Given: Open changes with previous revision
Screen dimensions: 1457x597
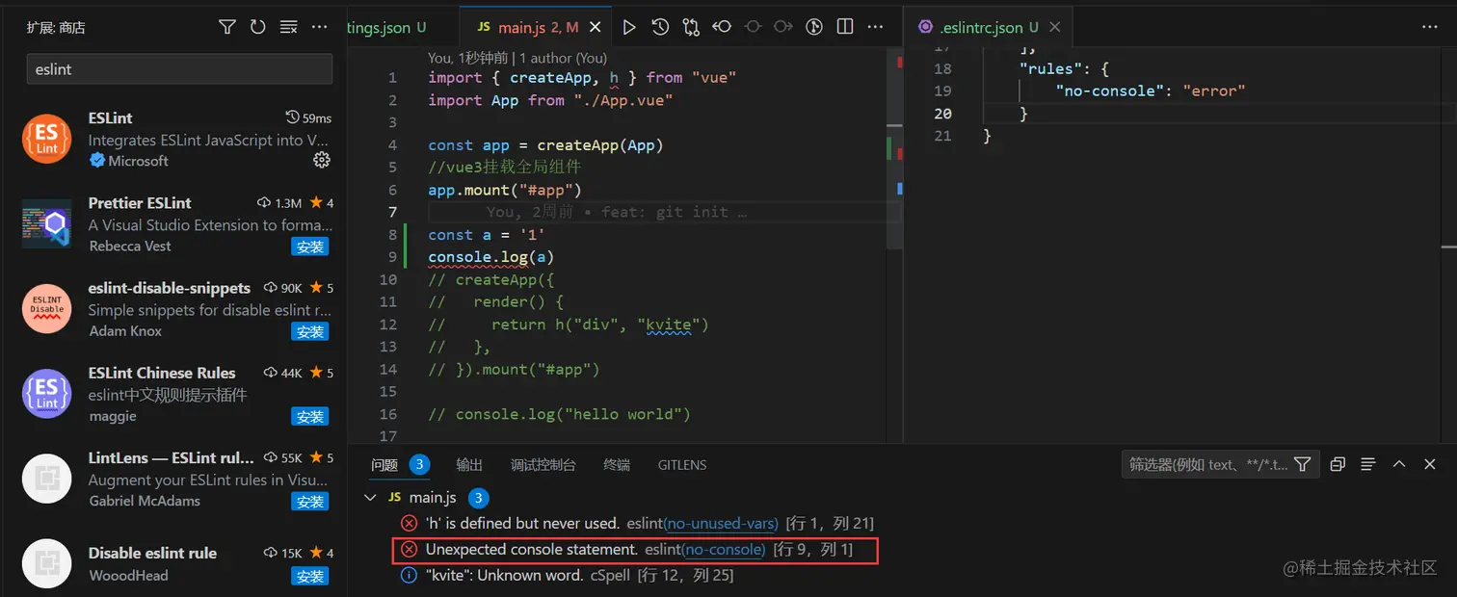Looking at the screenshot, I should click(x=722, y=27).
